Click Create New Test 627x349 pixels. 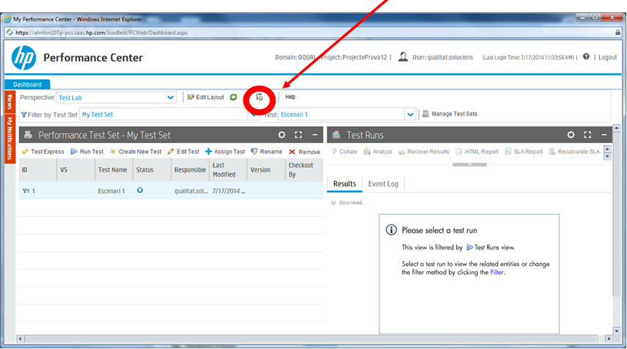pyautogui.click(x=136, y=152)
